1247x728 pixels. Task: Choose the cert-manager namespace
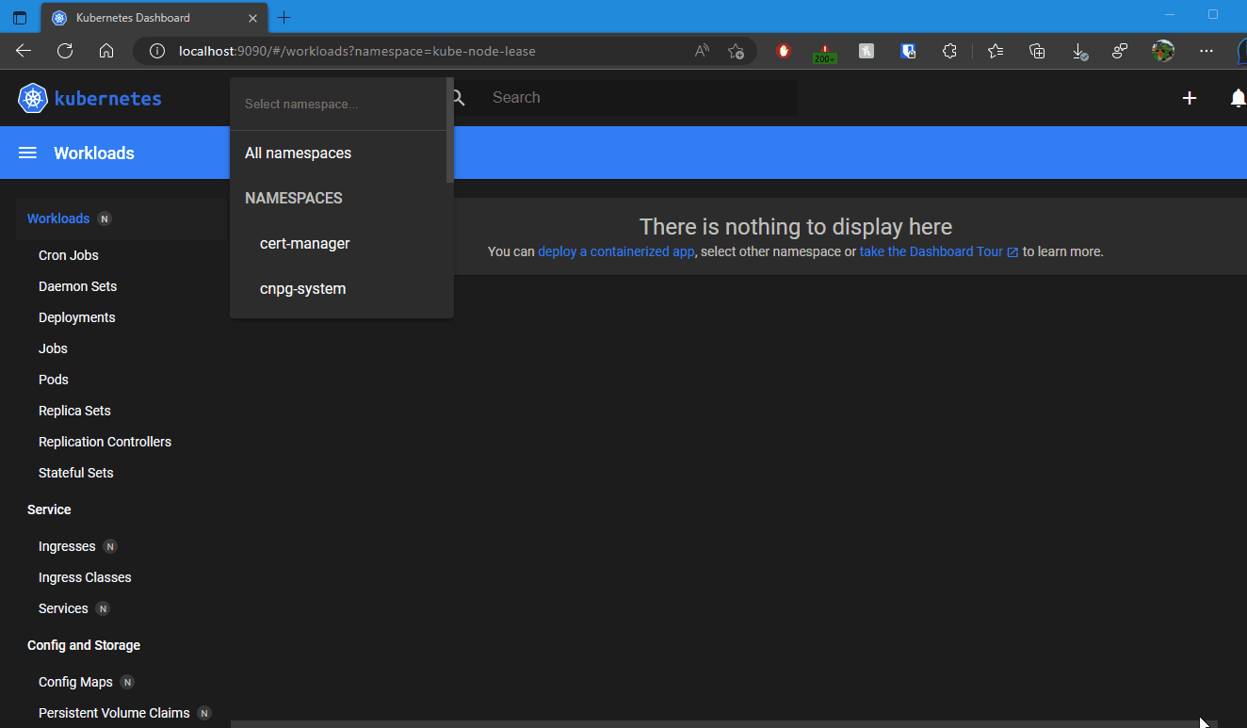338,243
